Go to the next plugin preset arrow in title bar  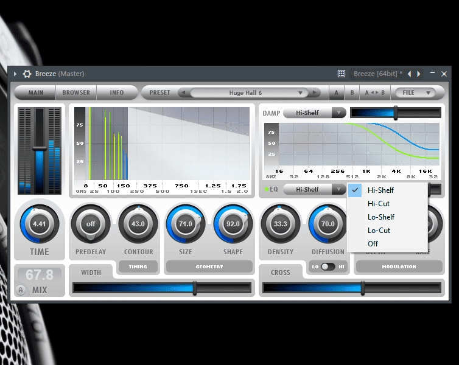click(419, 74)
